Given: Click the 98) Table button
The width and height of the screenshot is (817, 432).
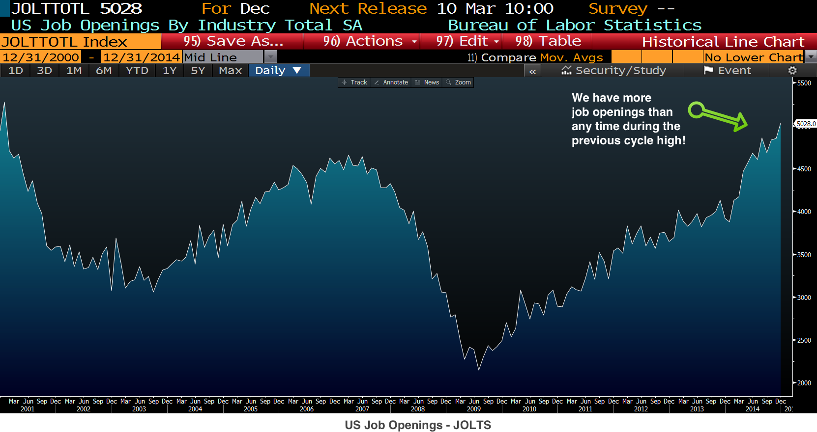Looking at the screenshot, I should 547,41.
